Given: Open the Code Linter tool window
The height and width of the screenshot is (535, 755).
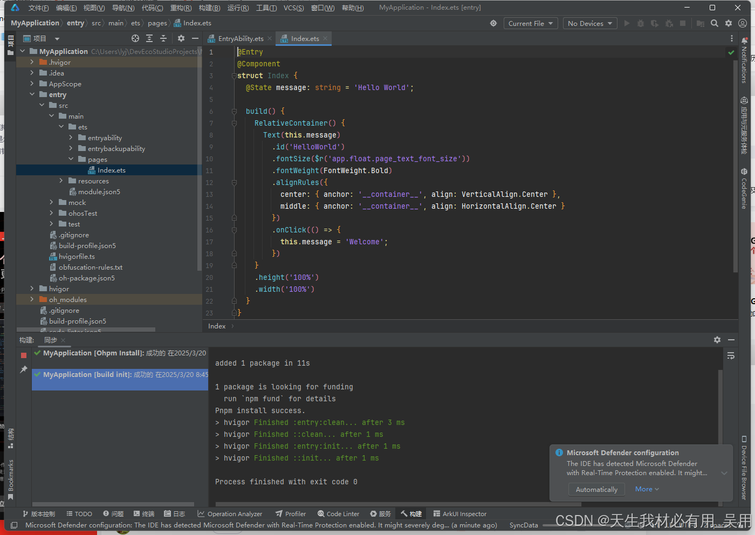Looking at the screenshot, I should (x=338, y=514).
